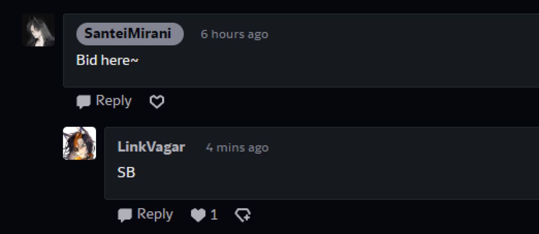539x234 pixels.
Task: Click the Reply text under the "SB" comment
Action: pos(155,215)
